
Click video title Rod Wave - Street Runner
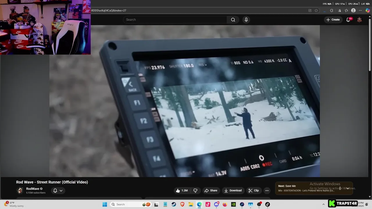pyautogui.click(x=52, y=182)
